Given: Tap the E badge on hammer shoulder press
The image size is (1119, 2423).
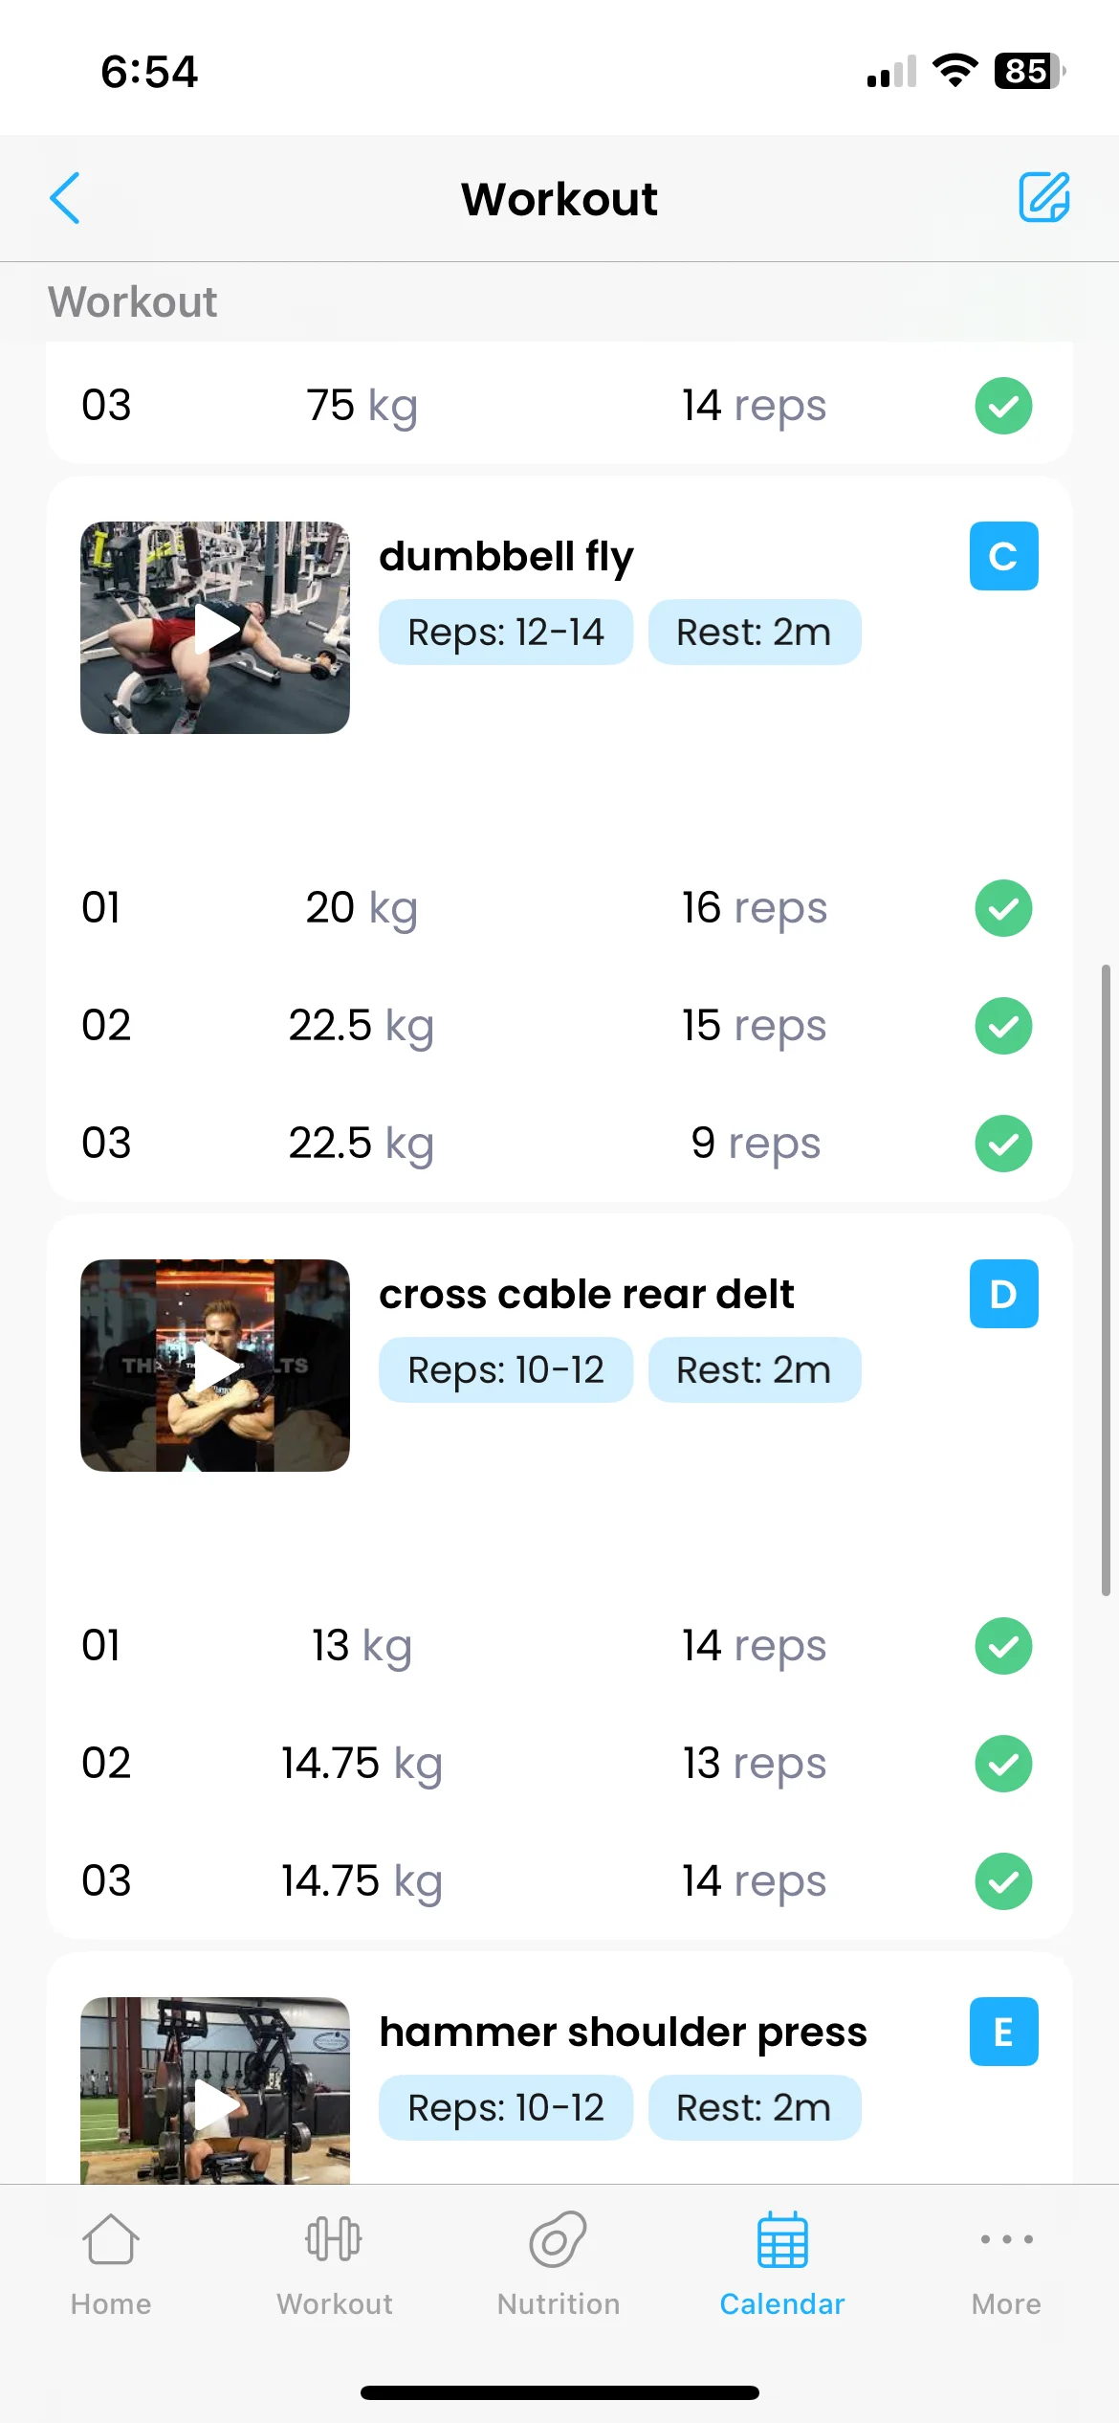Looking at the screenshot, I should (1003, 2032).
